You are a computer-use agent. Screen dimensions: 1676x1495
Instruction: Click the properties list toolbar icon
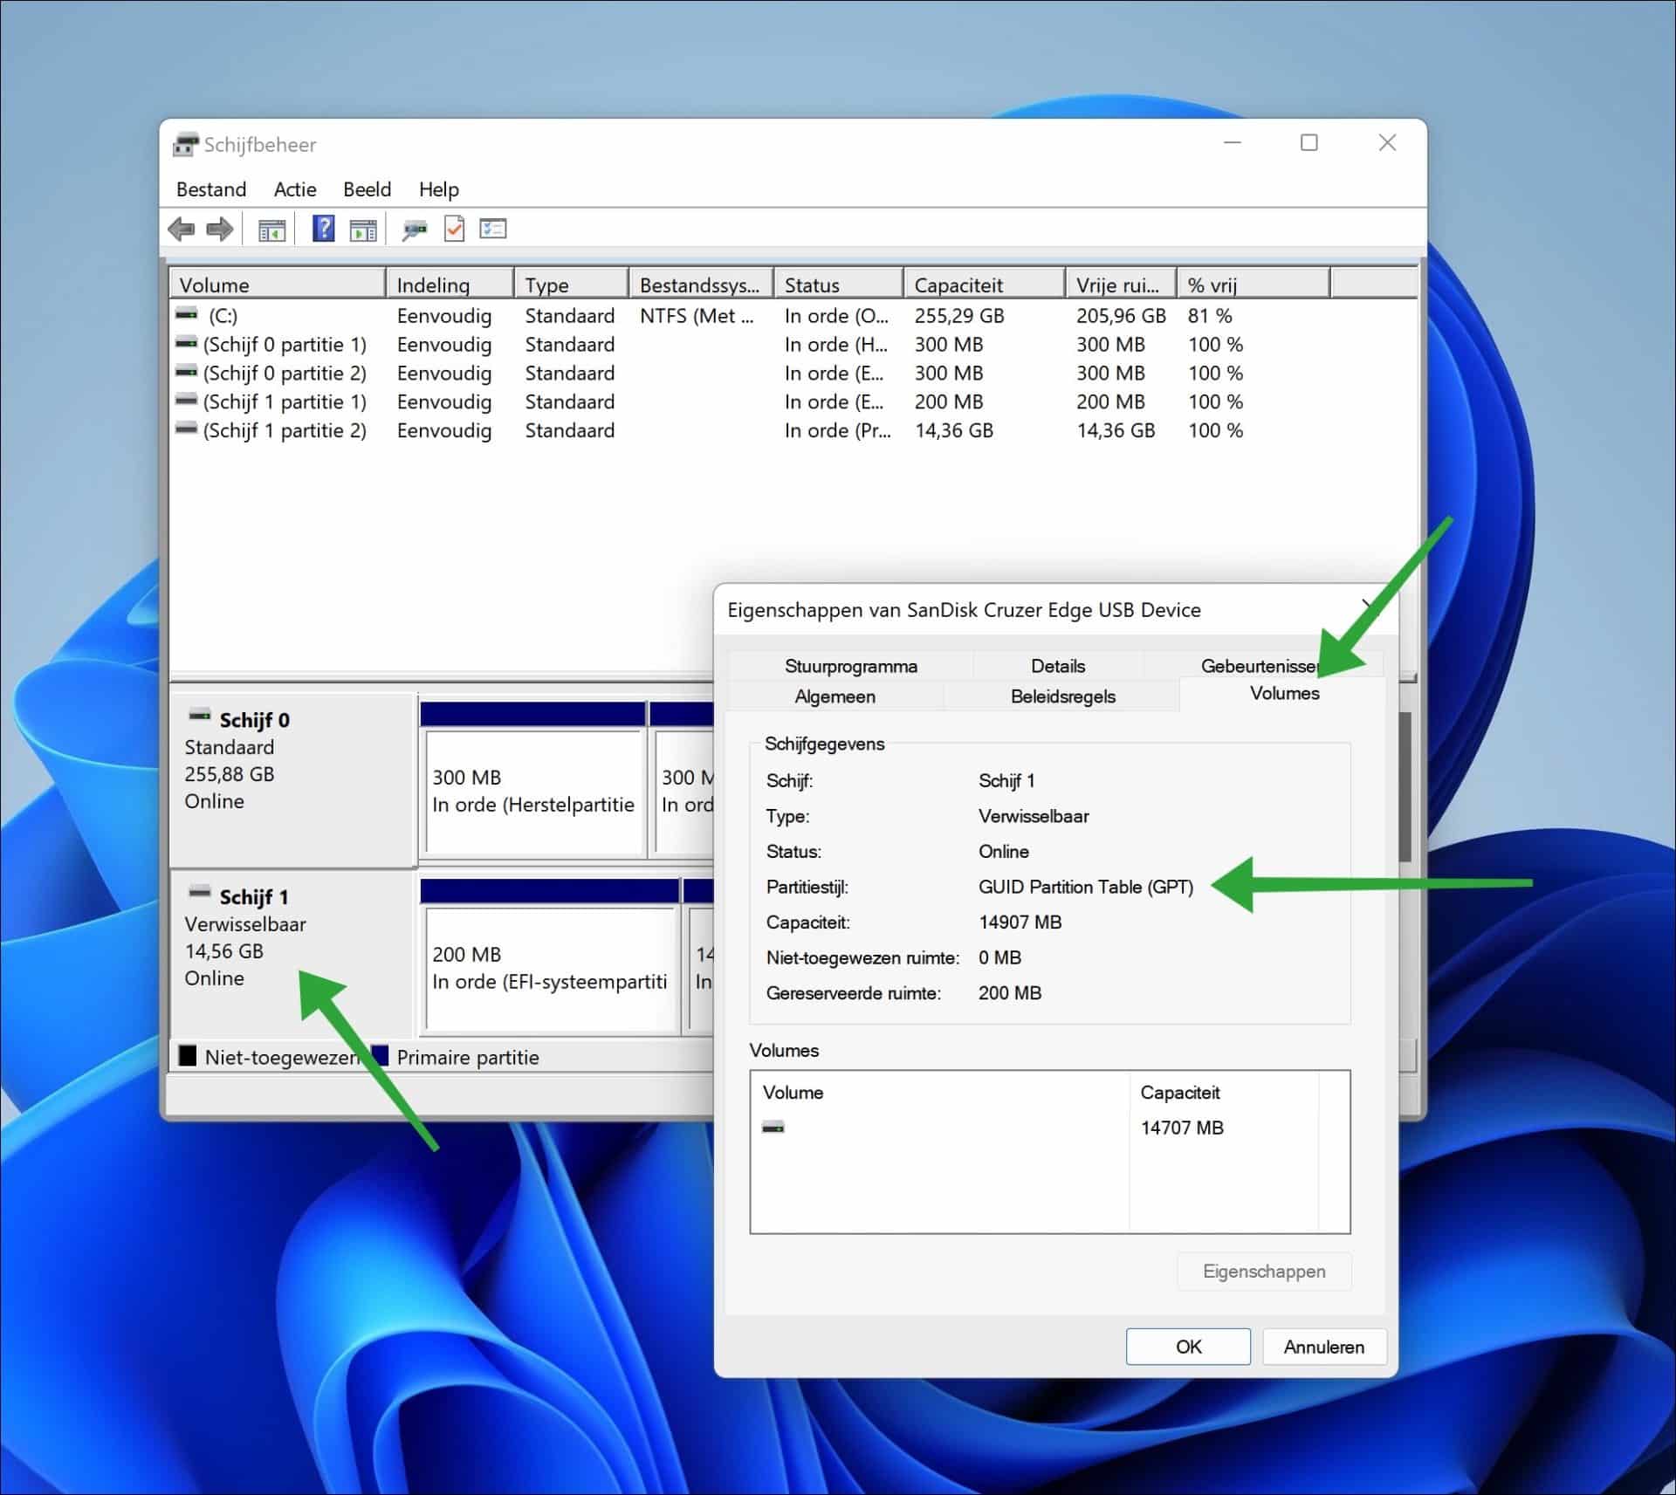coord(493,229)
